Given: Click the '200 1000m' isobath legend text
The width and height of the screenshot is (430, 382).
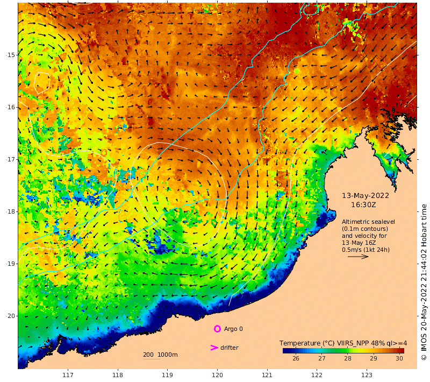Looking at the screenshot, I should coord(160,355).
